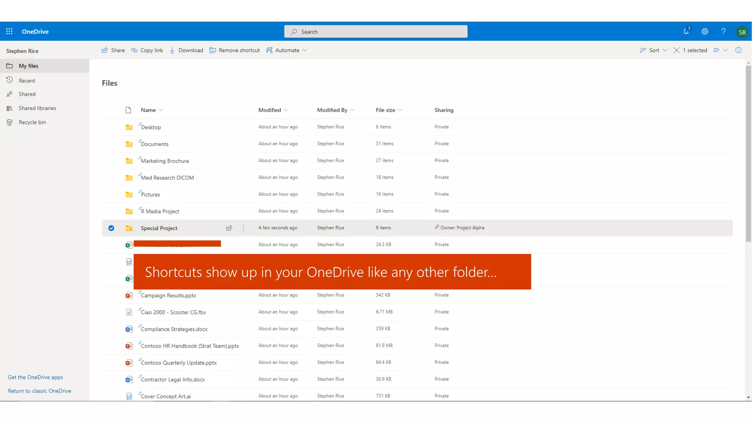This screenshot has height=423, width=753.
Task: Open the app launcher waffle icon
Action: (x=9, y=32)
